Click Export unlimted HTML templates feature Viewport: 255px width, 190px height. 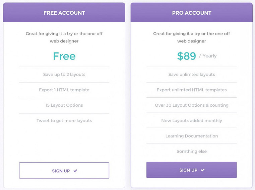click(191, 90)
